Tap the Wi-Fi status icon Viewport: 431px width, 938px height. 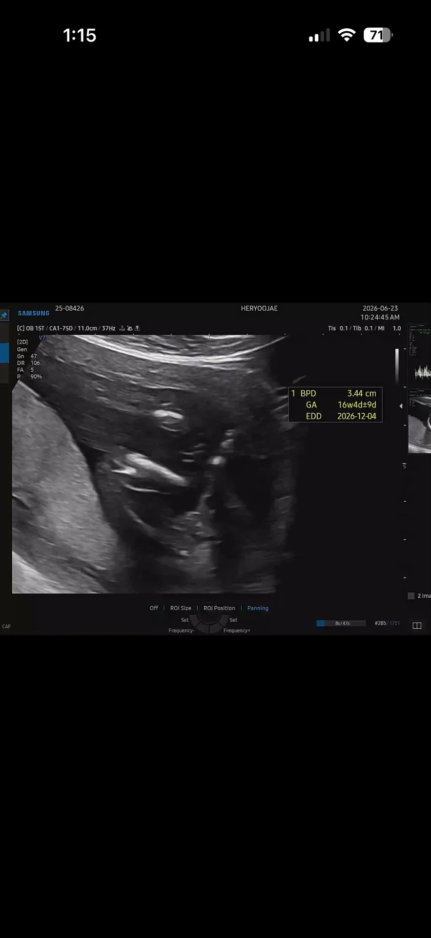coord(347,35)
